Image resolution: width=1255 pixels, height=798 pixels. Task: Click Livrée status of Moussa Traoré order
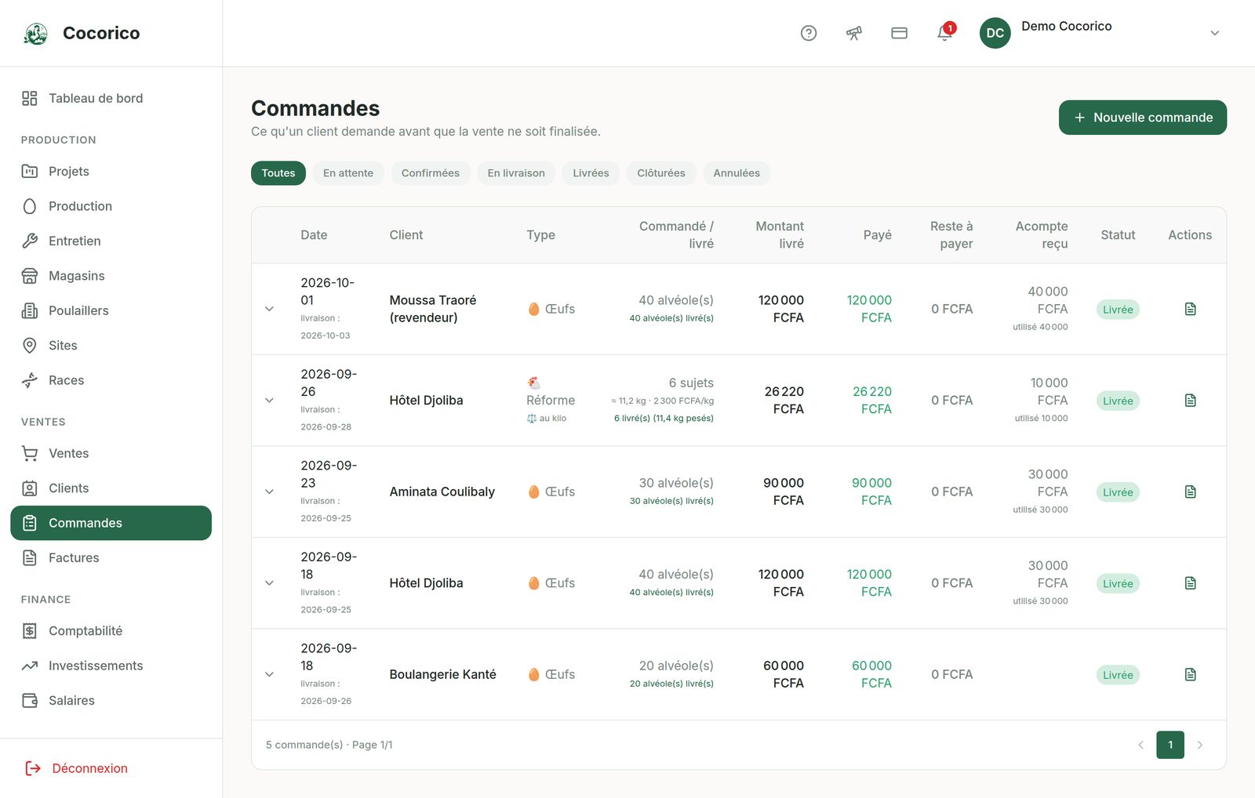[1118, 310]
